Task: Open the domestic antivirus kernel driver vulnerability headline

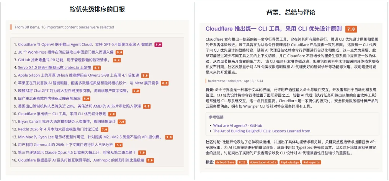Action: tap(49, 98)
